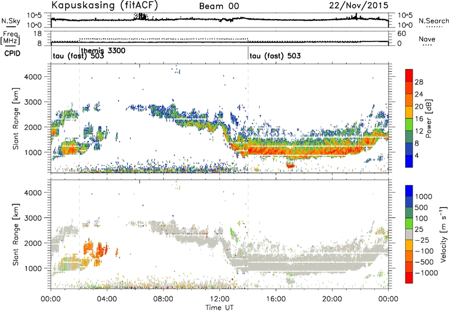
Task: Click the 'themis 3300' CPID label
Action: (103, 51)
